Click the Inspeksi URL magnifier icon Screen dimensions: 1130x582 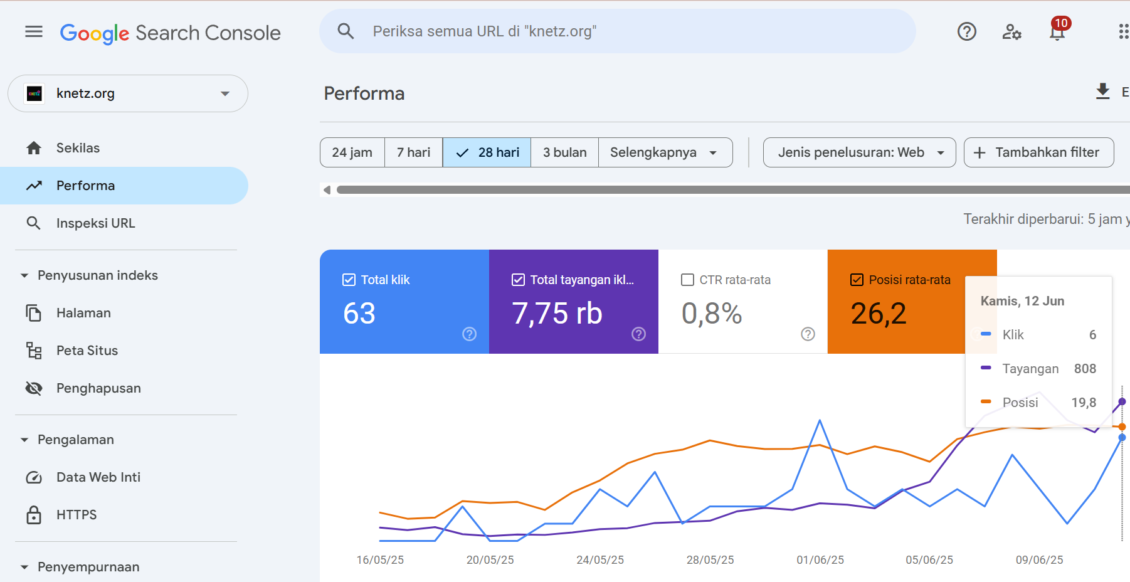pos(34,223)
